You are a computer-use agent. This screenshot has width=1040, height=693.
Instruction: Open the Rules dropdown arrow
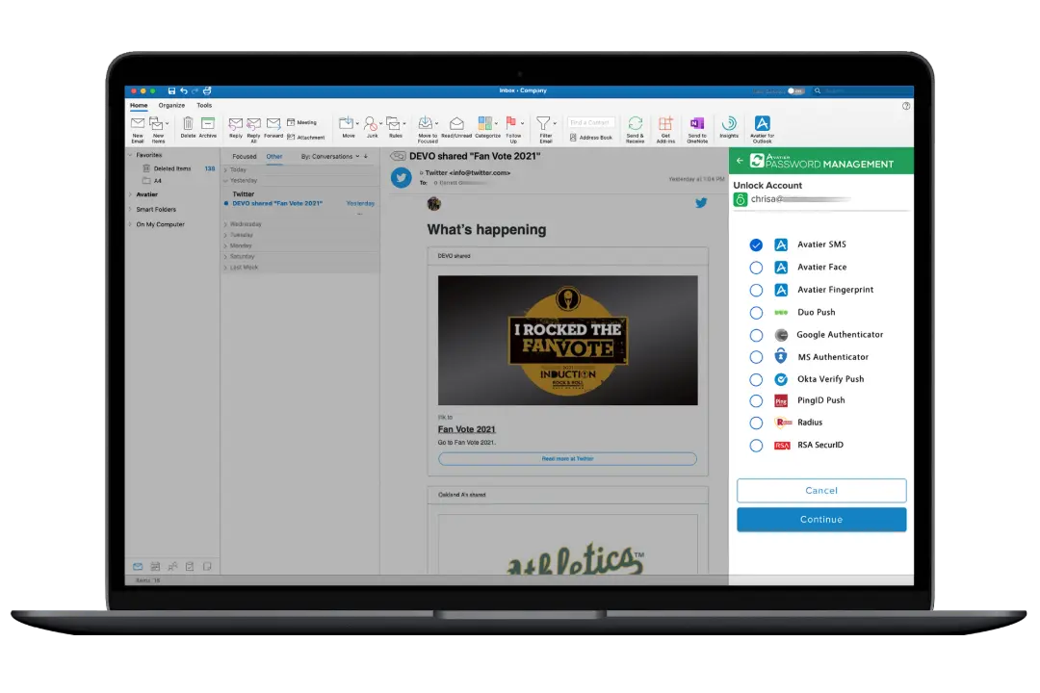[x=403, y=123]
